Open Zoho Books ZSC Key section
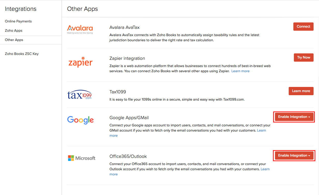 (x=22, y=54)
